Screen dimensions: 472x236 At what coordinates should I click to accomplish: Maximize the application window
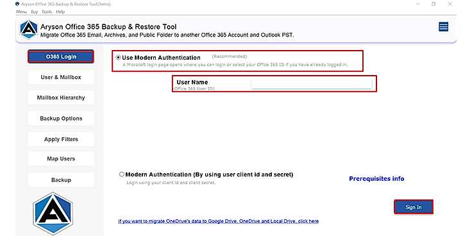pyautogui.click(x=434, y=4)
